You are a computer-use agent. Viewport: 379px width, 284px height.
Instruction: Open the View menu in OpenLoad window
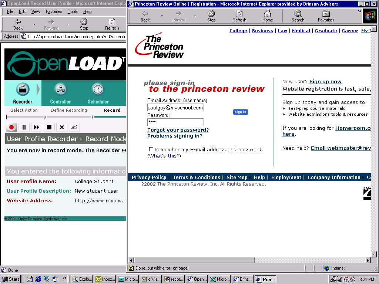pos(36,11)
